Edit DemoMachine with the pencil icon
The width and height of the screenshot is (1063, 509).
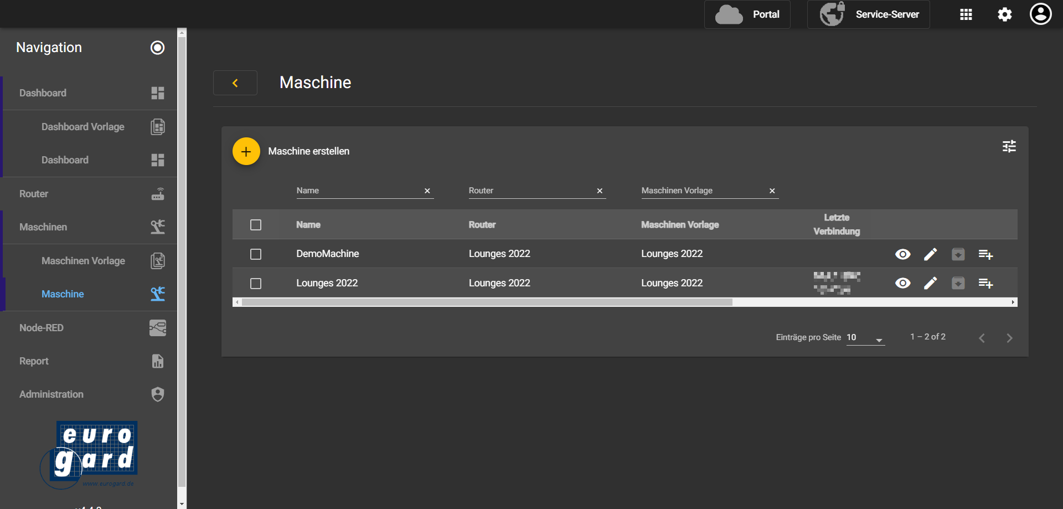click(x=930, y=254)
